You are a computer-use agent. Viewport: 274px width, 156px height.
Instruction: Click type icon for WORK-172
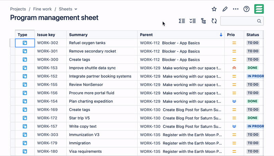point(25,118)
